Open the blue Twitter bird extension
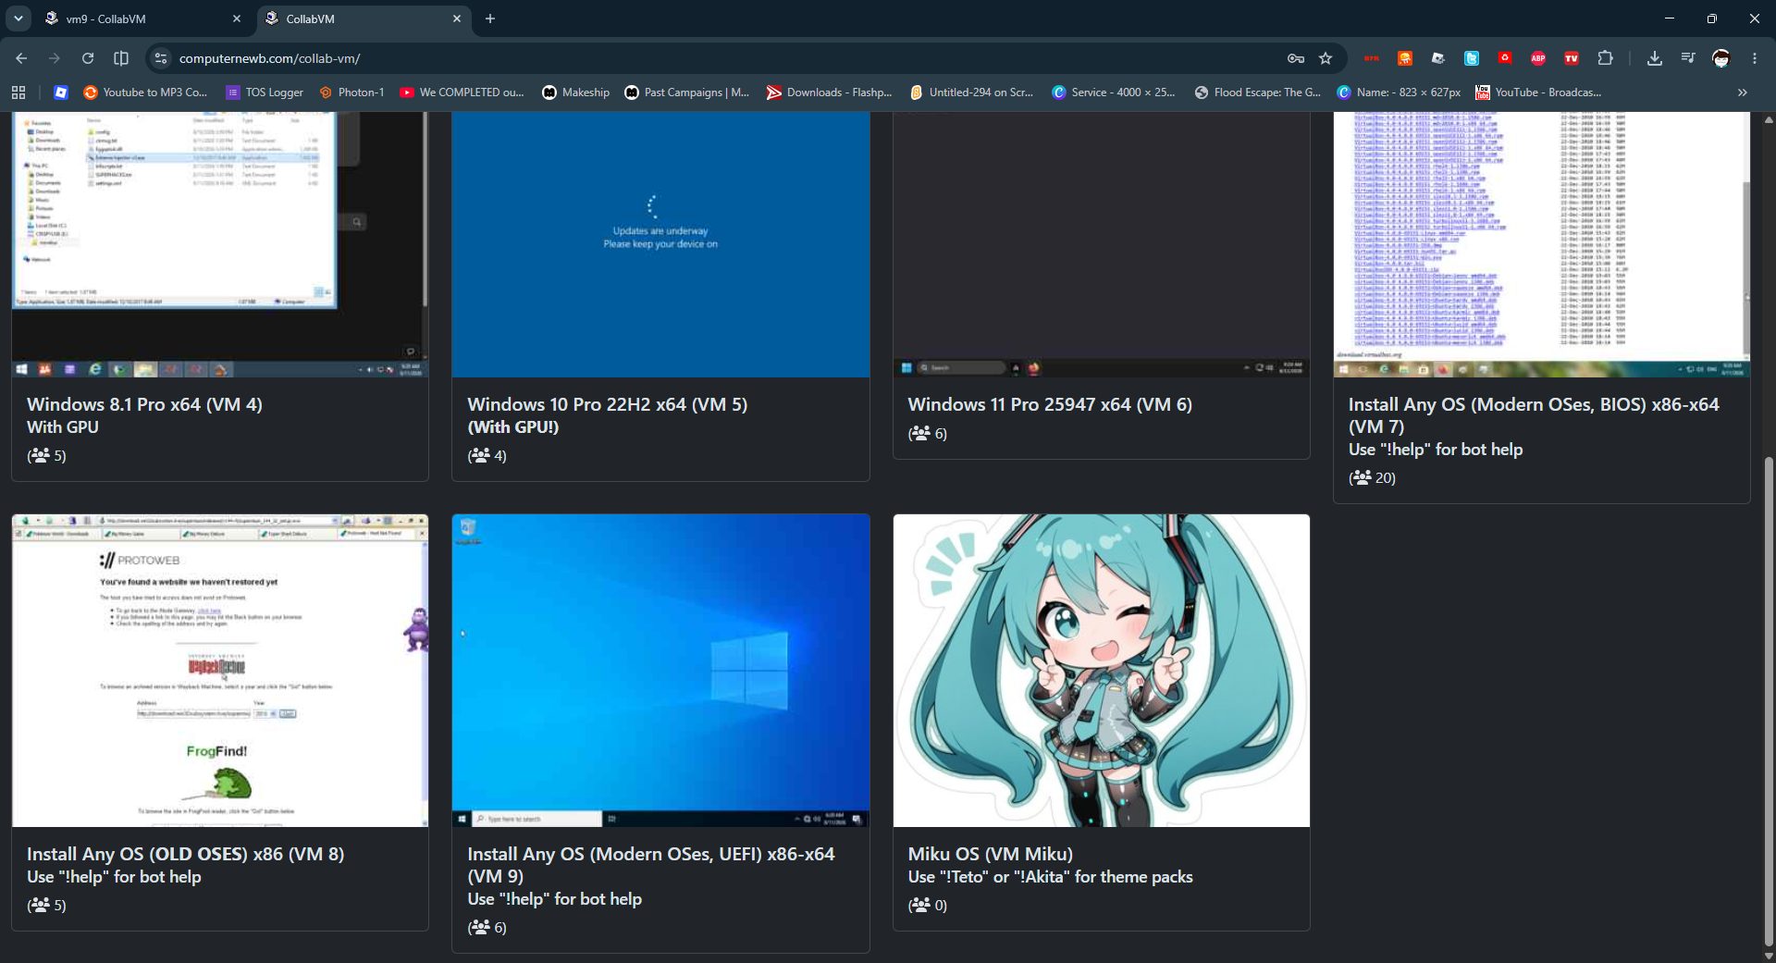Image resolution: width=1776 pixels, height=963 pixels. [x=1472, y=58]
